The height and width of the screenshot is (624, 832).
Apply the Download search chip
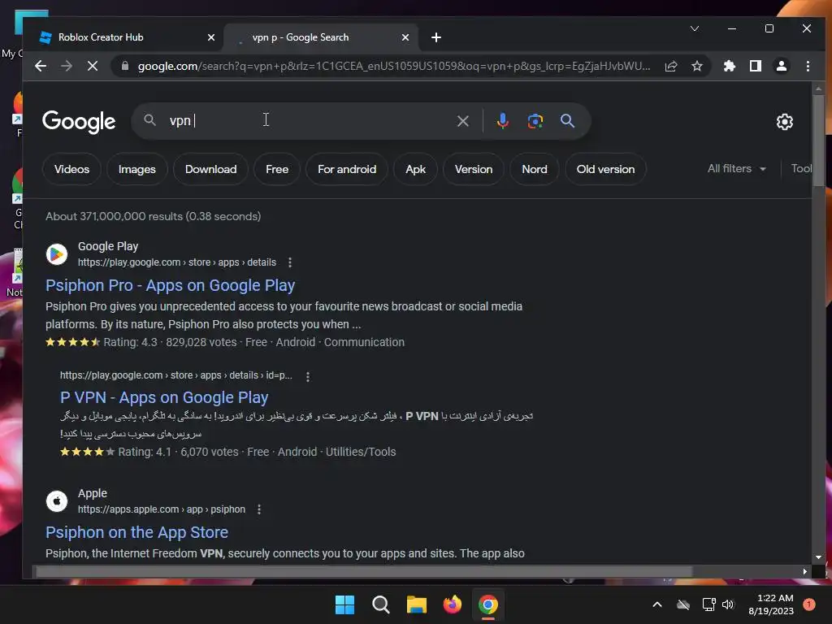pyautogui.click(x=210, y=169)
